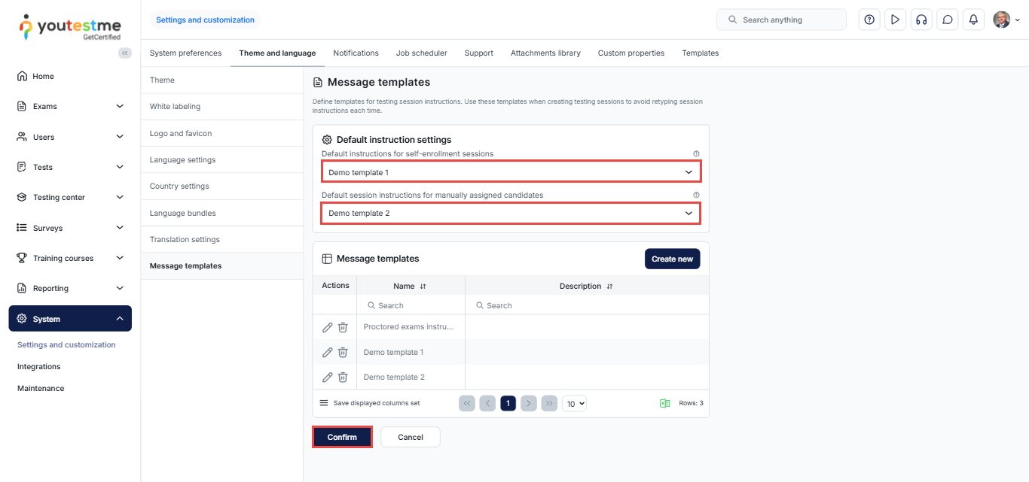Click the Create new button
This screenshot has width=1029, height=482.
(x=672, y=259)
